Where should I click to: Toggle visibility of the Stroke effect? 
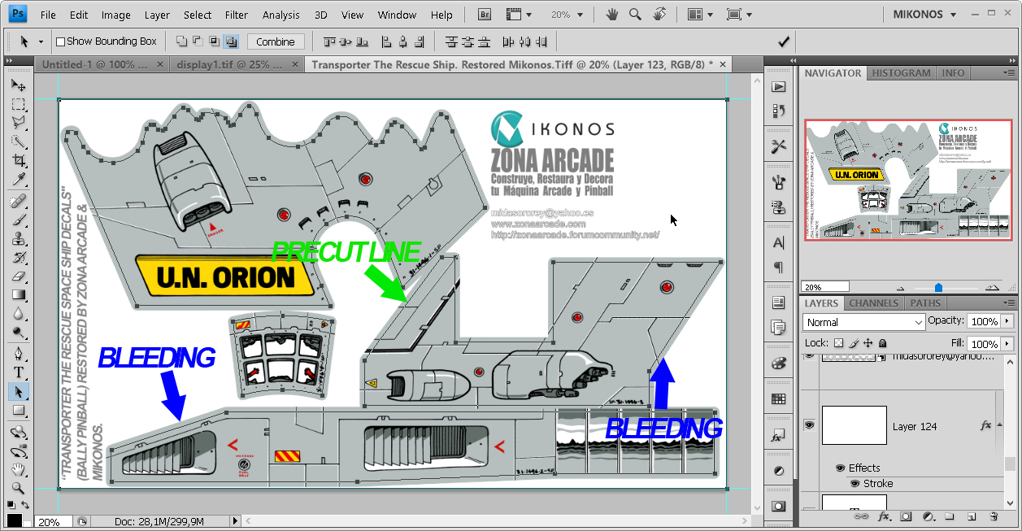[x=855, y=483]
